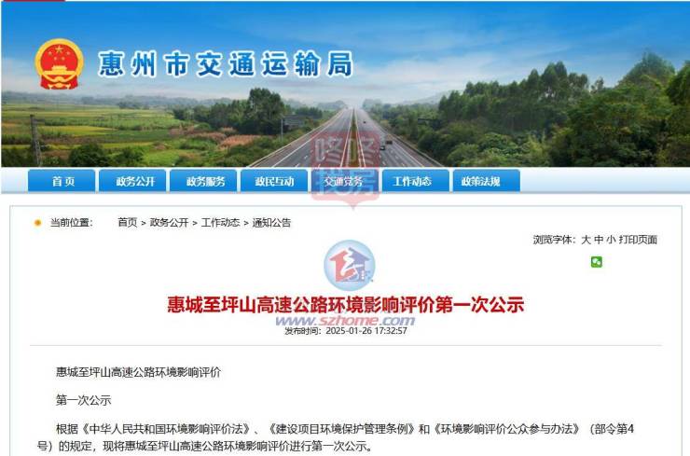
Task: Open the 政民互动 navigation tab
Action: [x=274, y=181]
